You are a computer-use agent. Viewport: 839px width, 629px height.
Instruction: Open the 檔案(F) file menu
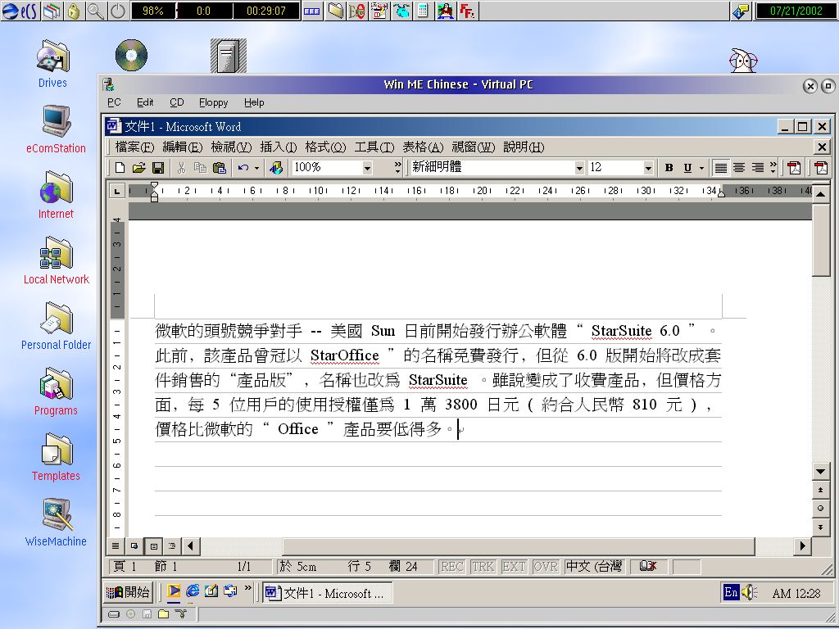point(134,147)
